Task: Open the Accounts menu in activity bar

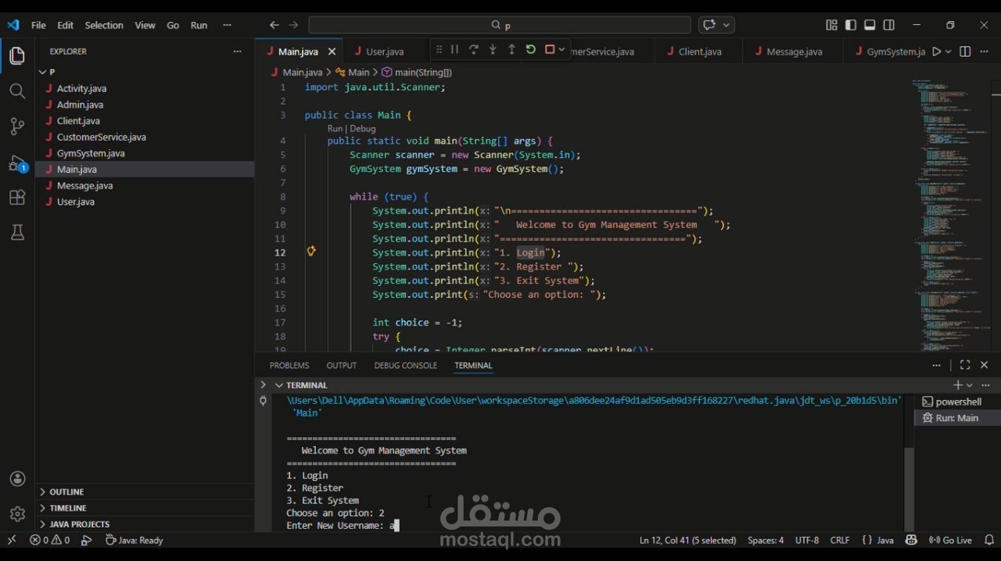Action: click(17, 479)
